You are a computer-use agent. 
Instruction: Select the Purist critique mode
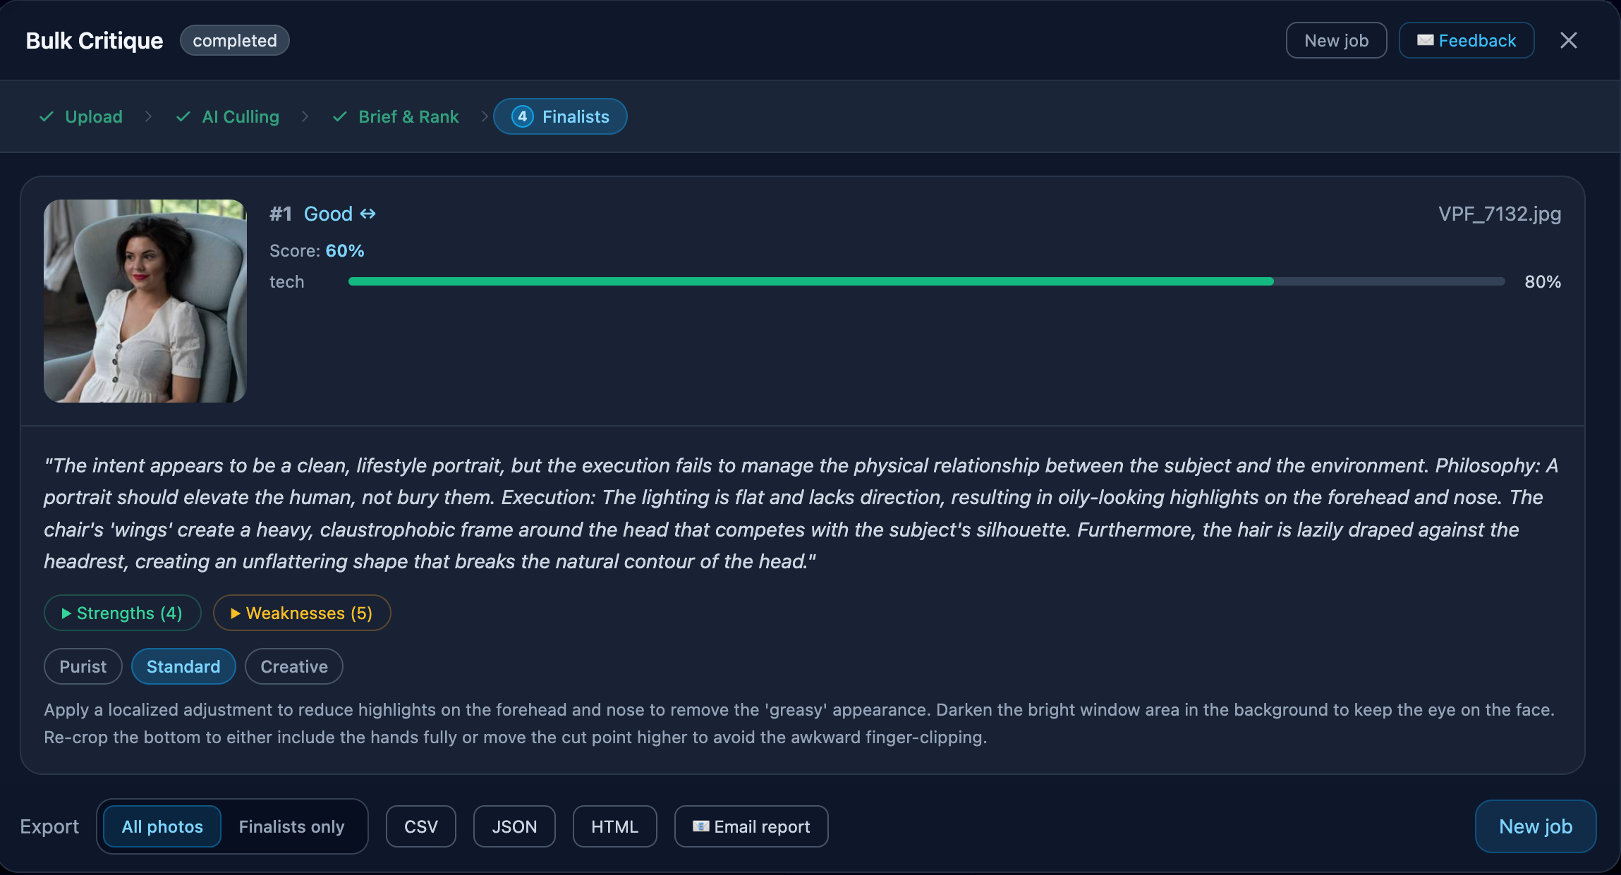(x=83, y=666)
